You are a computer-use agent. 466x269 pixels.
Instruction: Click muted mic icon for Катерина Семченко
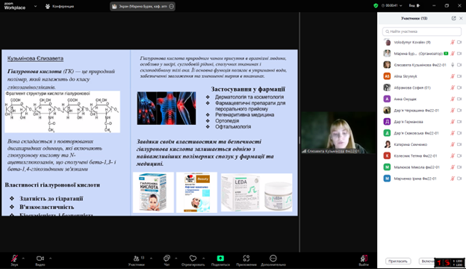click(x=453, y=144)
